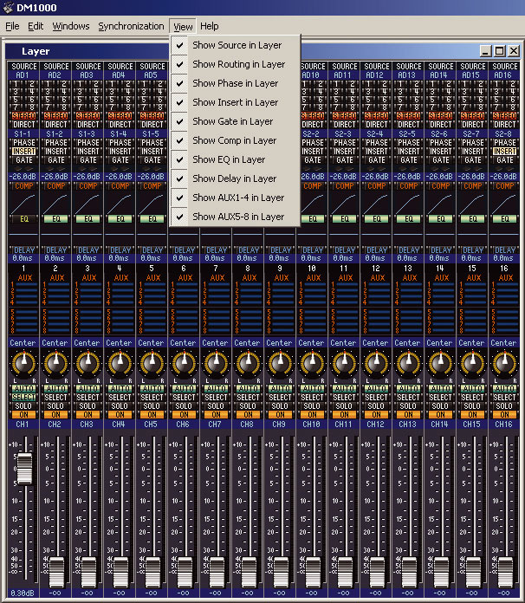The width and height of the screenshot is (525, 603).
Task: Open the AD3 source selector
Action: (x=87, y=75)
